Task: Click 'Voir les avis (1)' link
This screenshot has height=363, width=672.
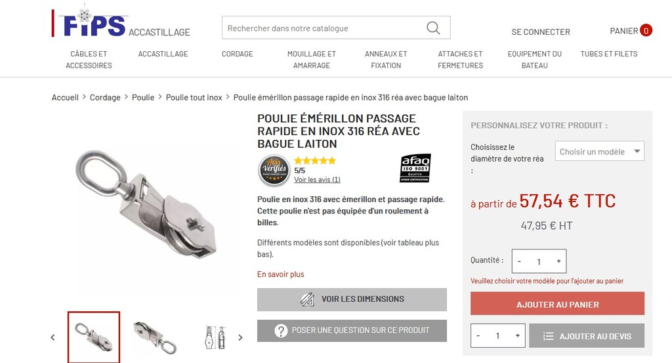Action: click(x=317, y=180)
